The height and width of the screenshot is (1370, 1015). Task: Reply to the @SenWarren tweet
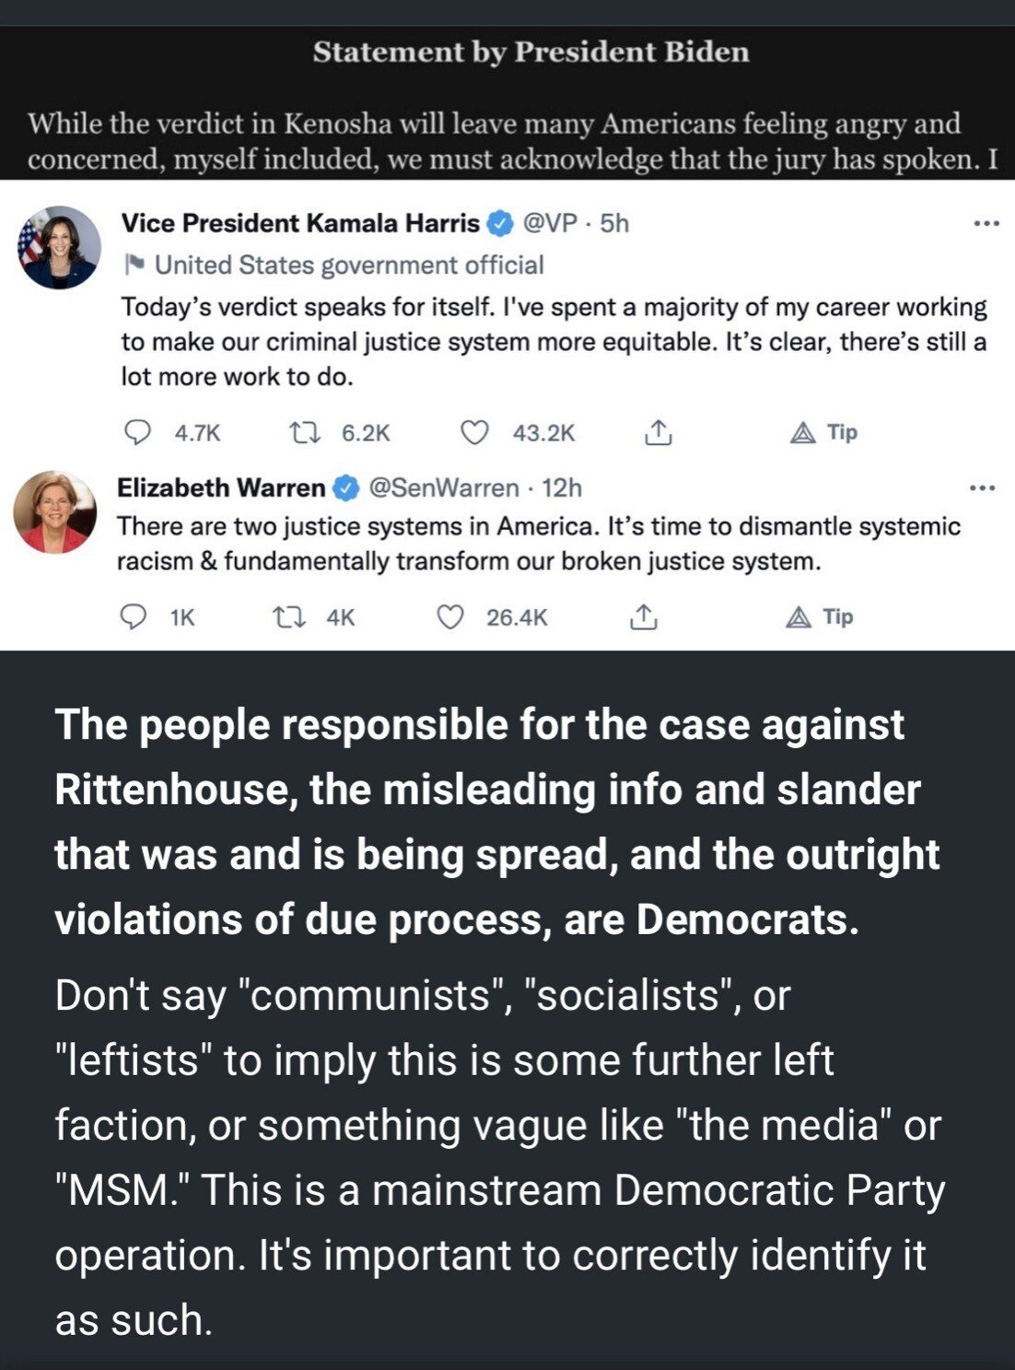pyautogui.click(x=134, y=616)
